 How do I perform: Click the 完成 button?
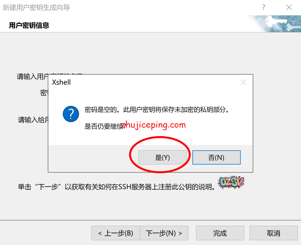pyautogui.click(x=220, y=233)
